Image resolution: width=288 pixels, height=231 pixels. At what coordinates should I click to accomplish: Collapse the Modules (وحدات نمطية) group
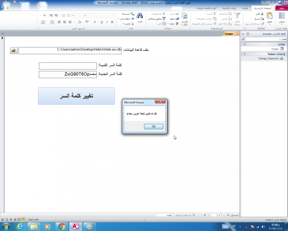coord(245,54)
